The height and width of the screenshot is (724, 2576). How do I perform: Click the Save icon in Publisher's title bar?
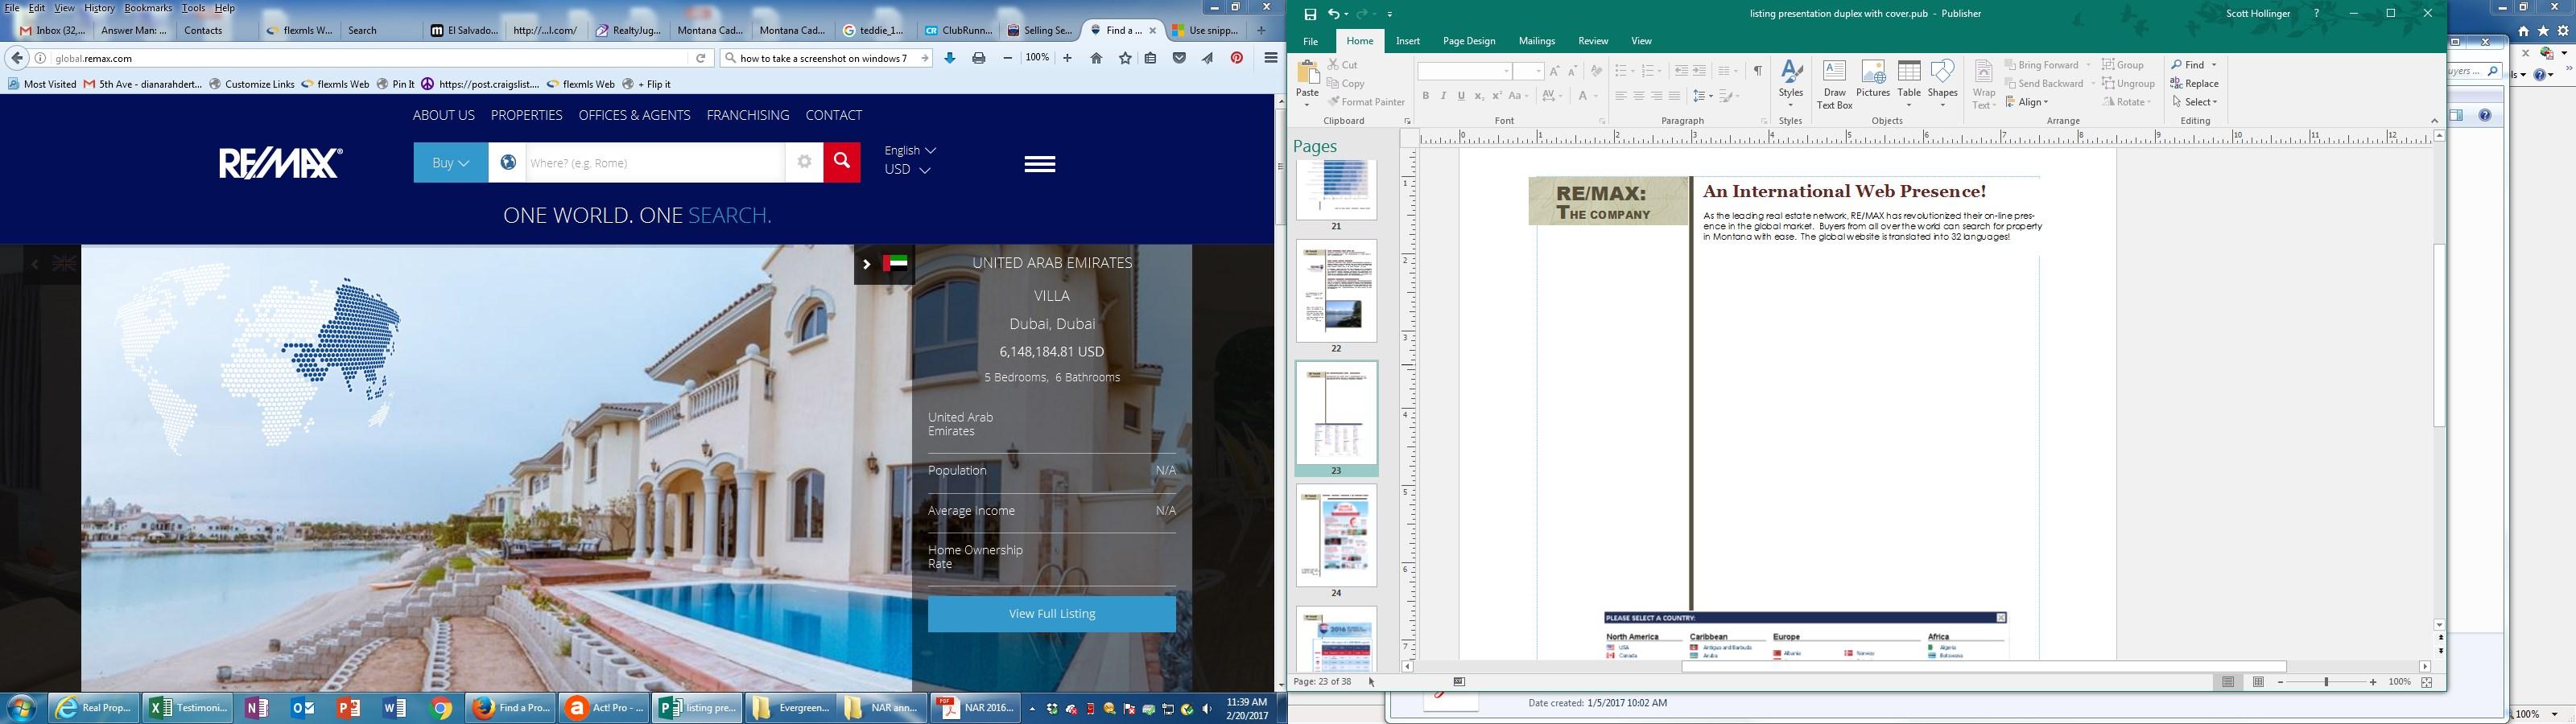coord(1310,14)
